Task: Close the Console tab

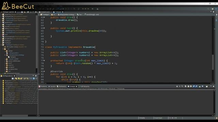Action: click(x=76, y=86)
